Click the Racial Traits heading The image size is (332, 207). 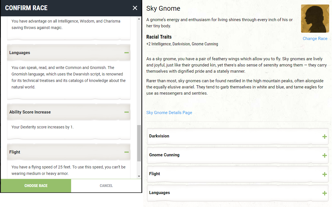pyautogui.click(x=159, y=37)
